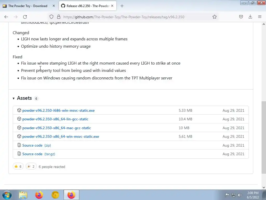This screenshot has height=200, width=266.
Task: Open Windows Explorer from the taskbar
Action: [x=23, y=195]
